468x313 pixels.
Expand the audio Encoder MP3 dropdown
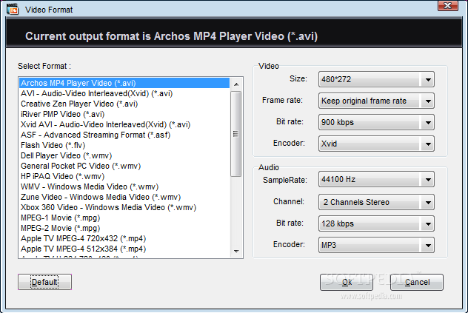coord(376,245)
